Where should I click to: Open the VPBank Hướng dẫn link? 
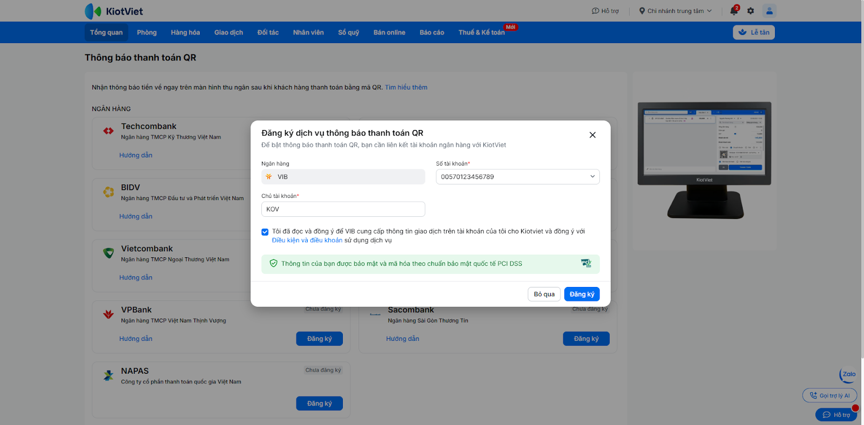pyautogui.click(x=136, y=339)
